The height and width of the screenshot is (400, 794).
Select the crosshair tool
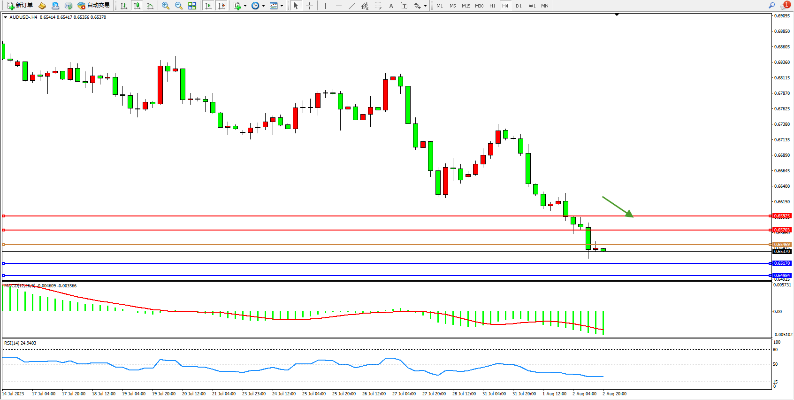(x=310, y=6)
